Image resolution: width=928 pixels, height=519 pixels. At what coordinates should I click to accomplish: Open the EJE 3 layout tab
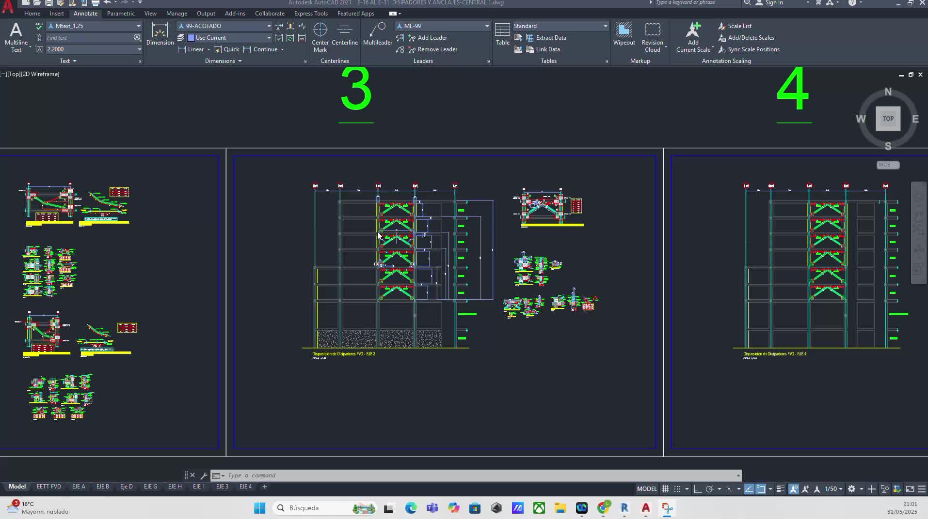pyautogui.click(x=222, y=487)
